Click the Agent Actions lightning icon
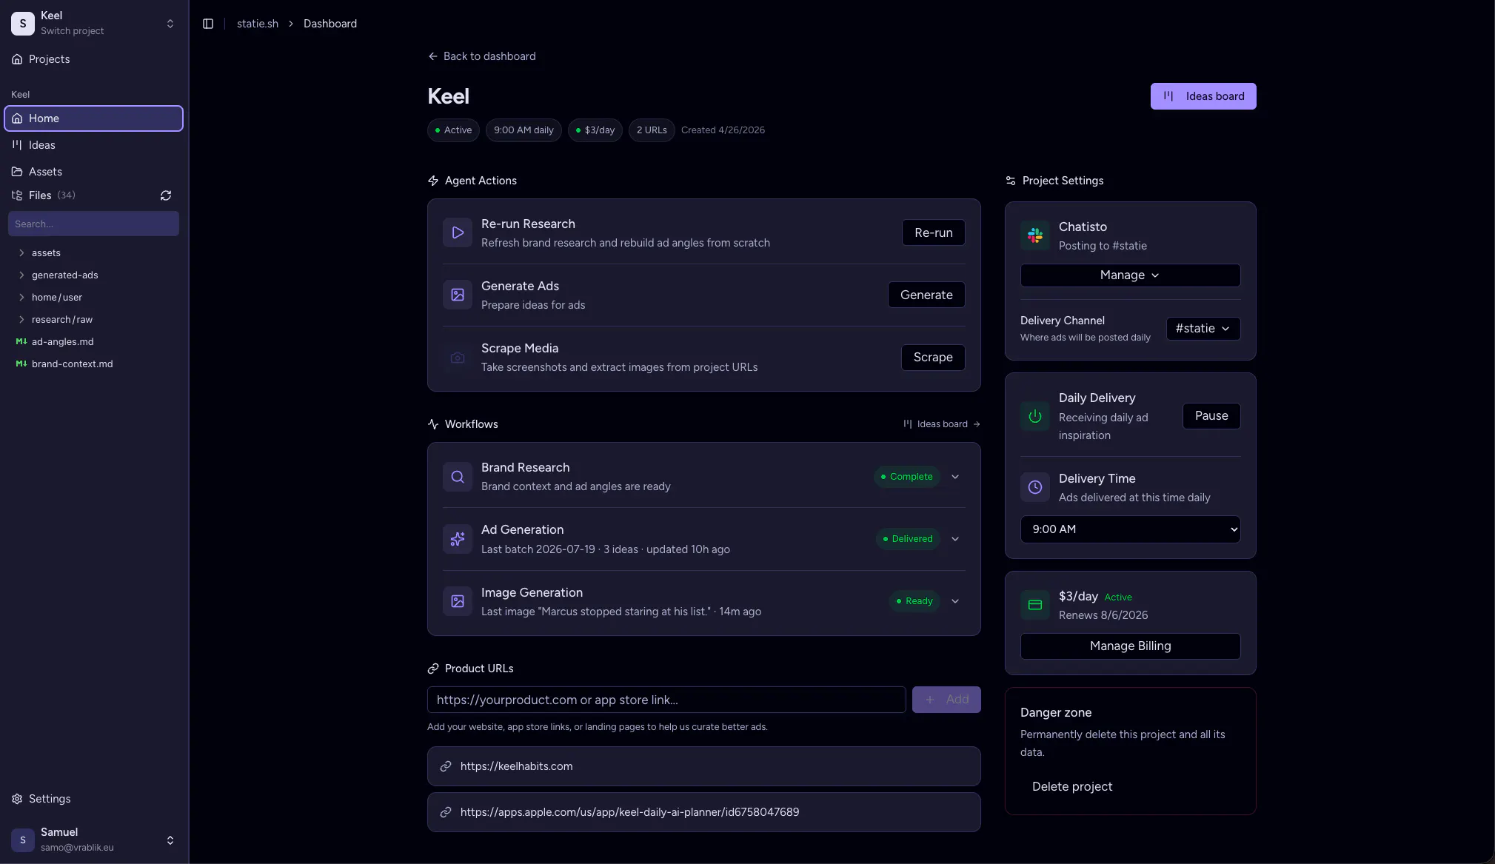Viewport: 1495px width, 864px height. [433, 181]
